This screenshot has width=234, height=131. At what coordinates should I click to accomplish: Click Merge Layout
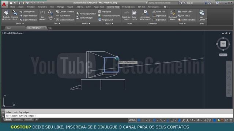[106, 20]
